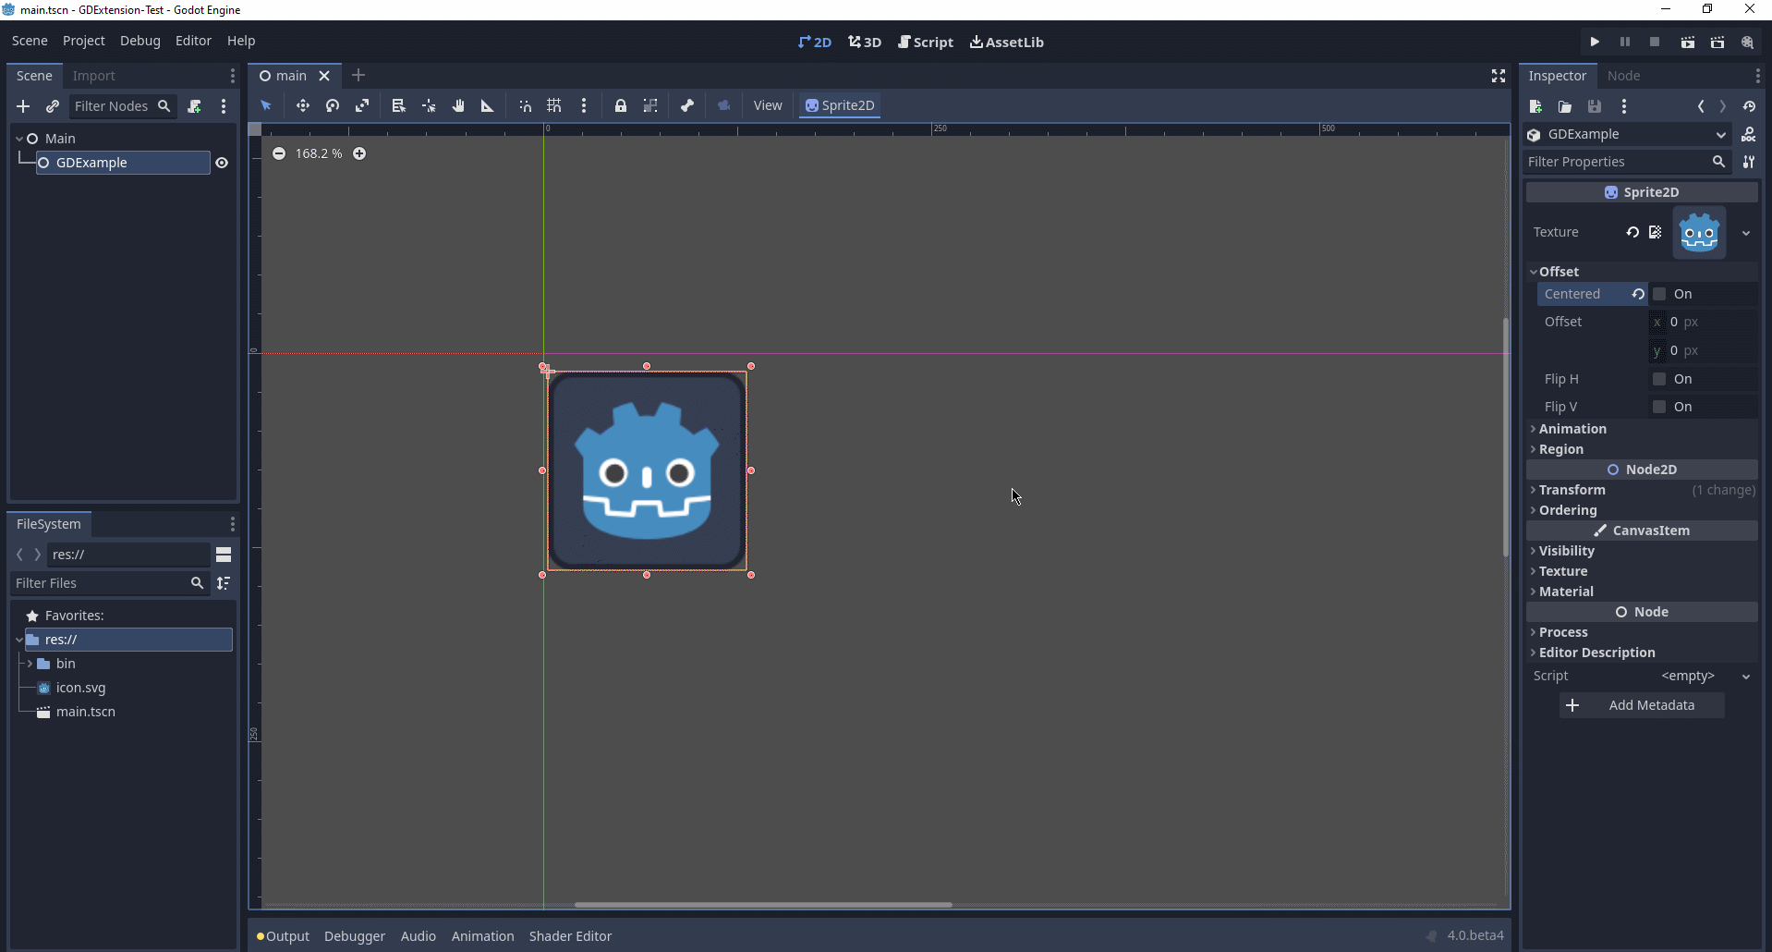
Task: Toggle visibility of the GDExample node
Action: tap(222, 164)
